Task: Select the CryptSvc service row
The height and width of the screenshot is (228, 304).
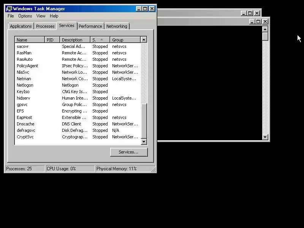Action: [x=78, y=137]
